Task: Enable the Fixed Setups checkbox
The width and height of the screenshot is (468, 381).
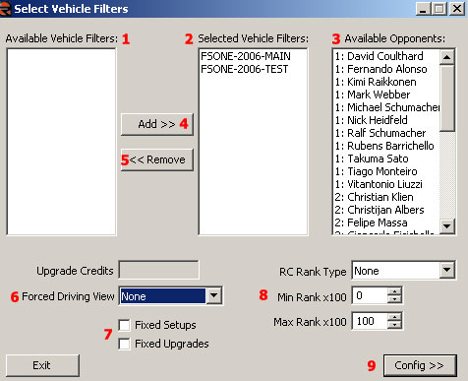Action: (x=124, y=325)
